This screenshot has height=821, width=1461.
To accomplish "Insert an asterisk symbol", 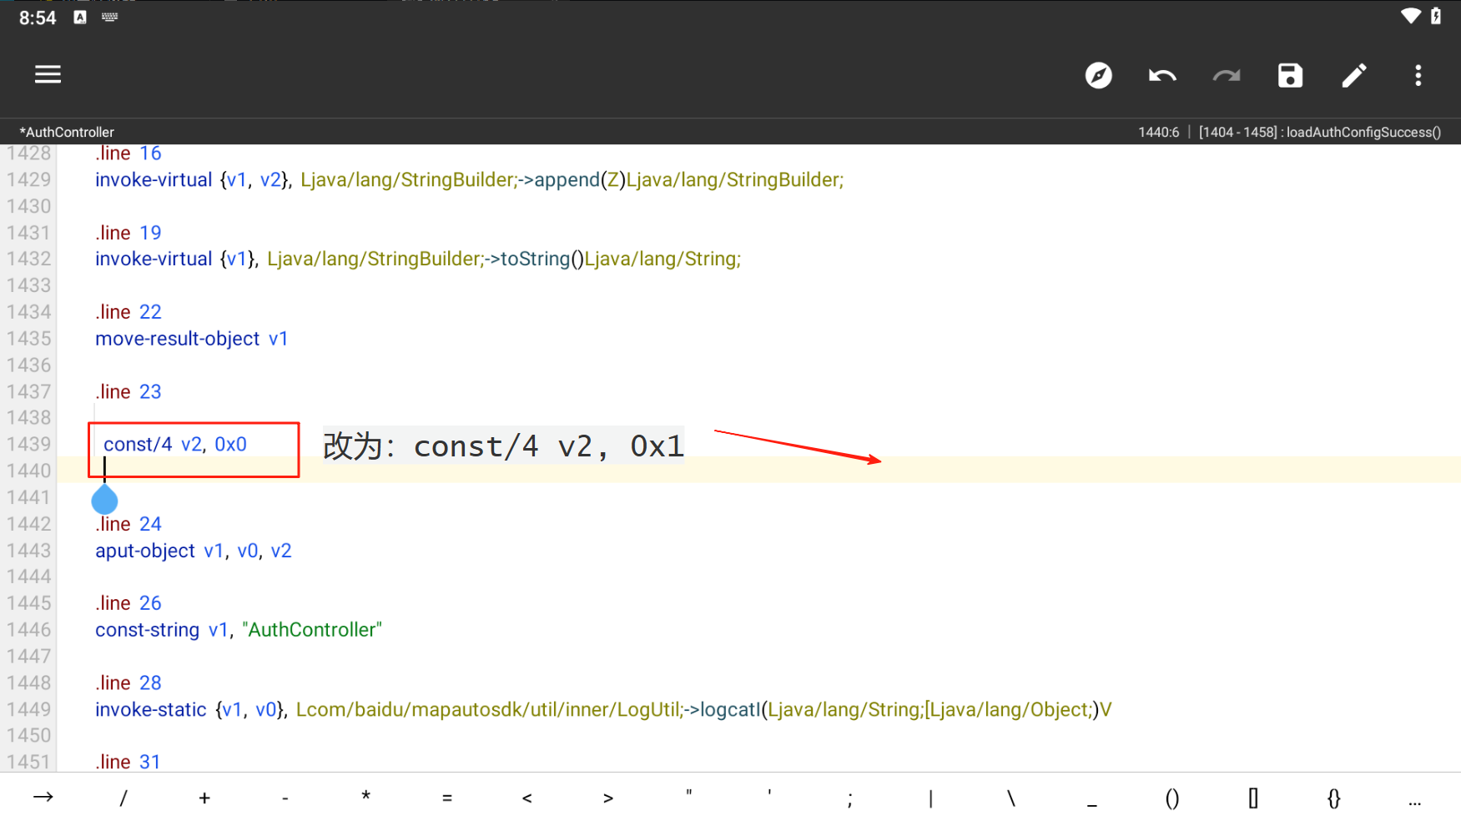I will [x=366, y=797].
